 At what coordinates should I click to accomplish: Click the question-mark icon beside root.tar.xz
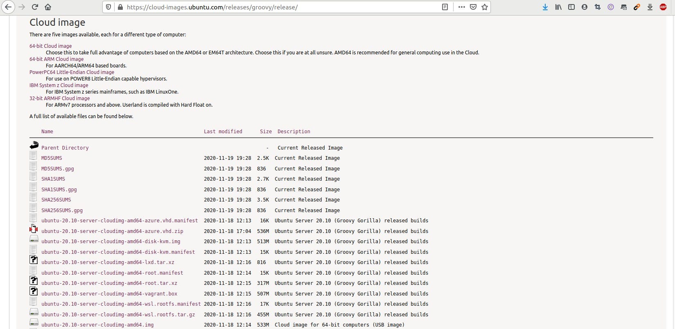(x=34, y=280)
